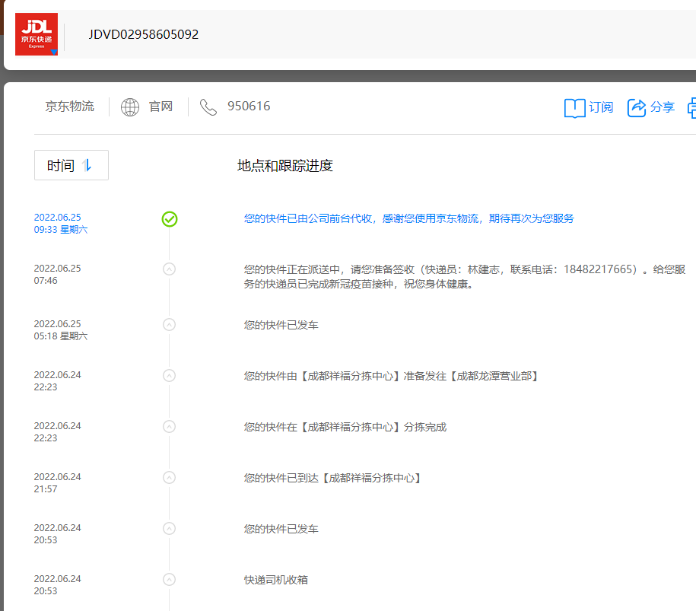Click the 京东物流 carrier name

(70, 107)
